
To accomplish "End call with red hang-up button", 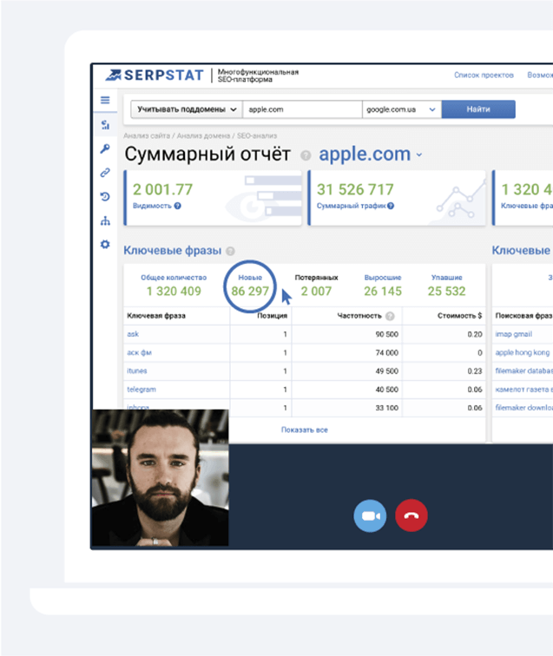I will (x=411, y=515).
